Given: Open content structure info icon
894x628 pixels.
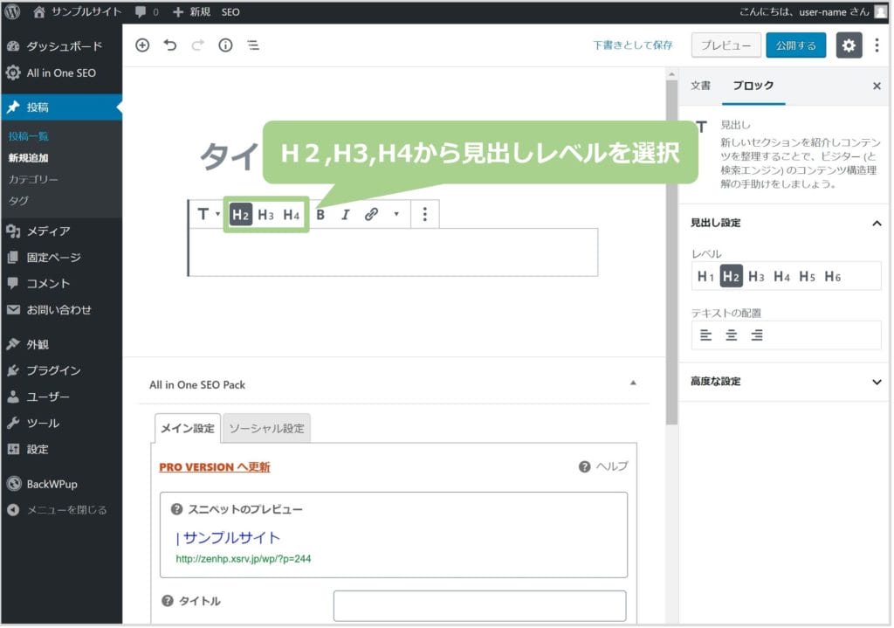Looking at the screenshot, I should [x=225, y=45].
